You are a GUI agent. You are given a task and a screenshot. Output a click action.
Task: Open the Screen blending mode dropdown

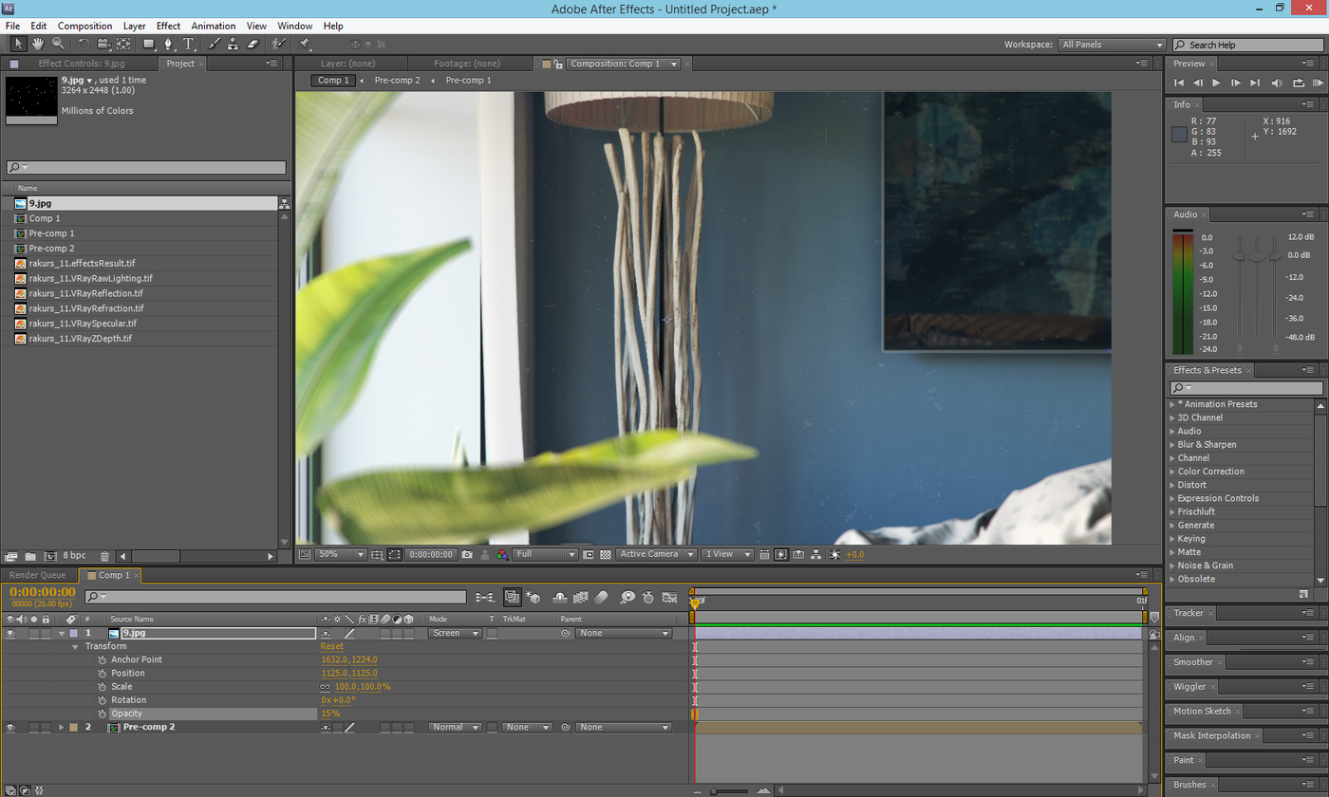click(455, 633)
